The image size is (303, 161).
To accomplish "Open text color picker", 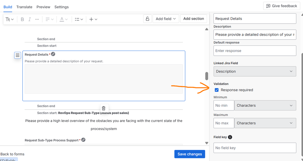I will coord(63,19).
